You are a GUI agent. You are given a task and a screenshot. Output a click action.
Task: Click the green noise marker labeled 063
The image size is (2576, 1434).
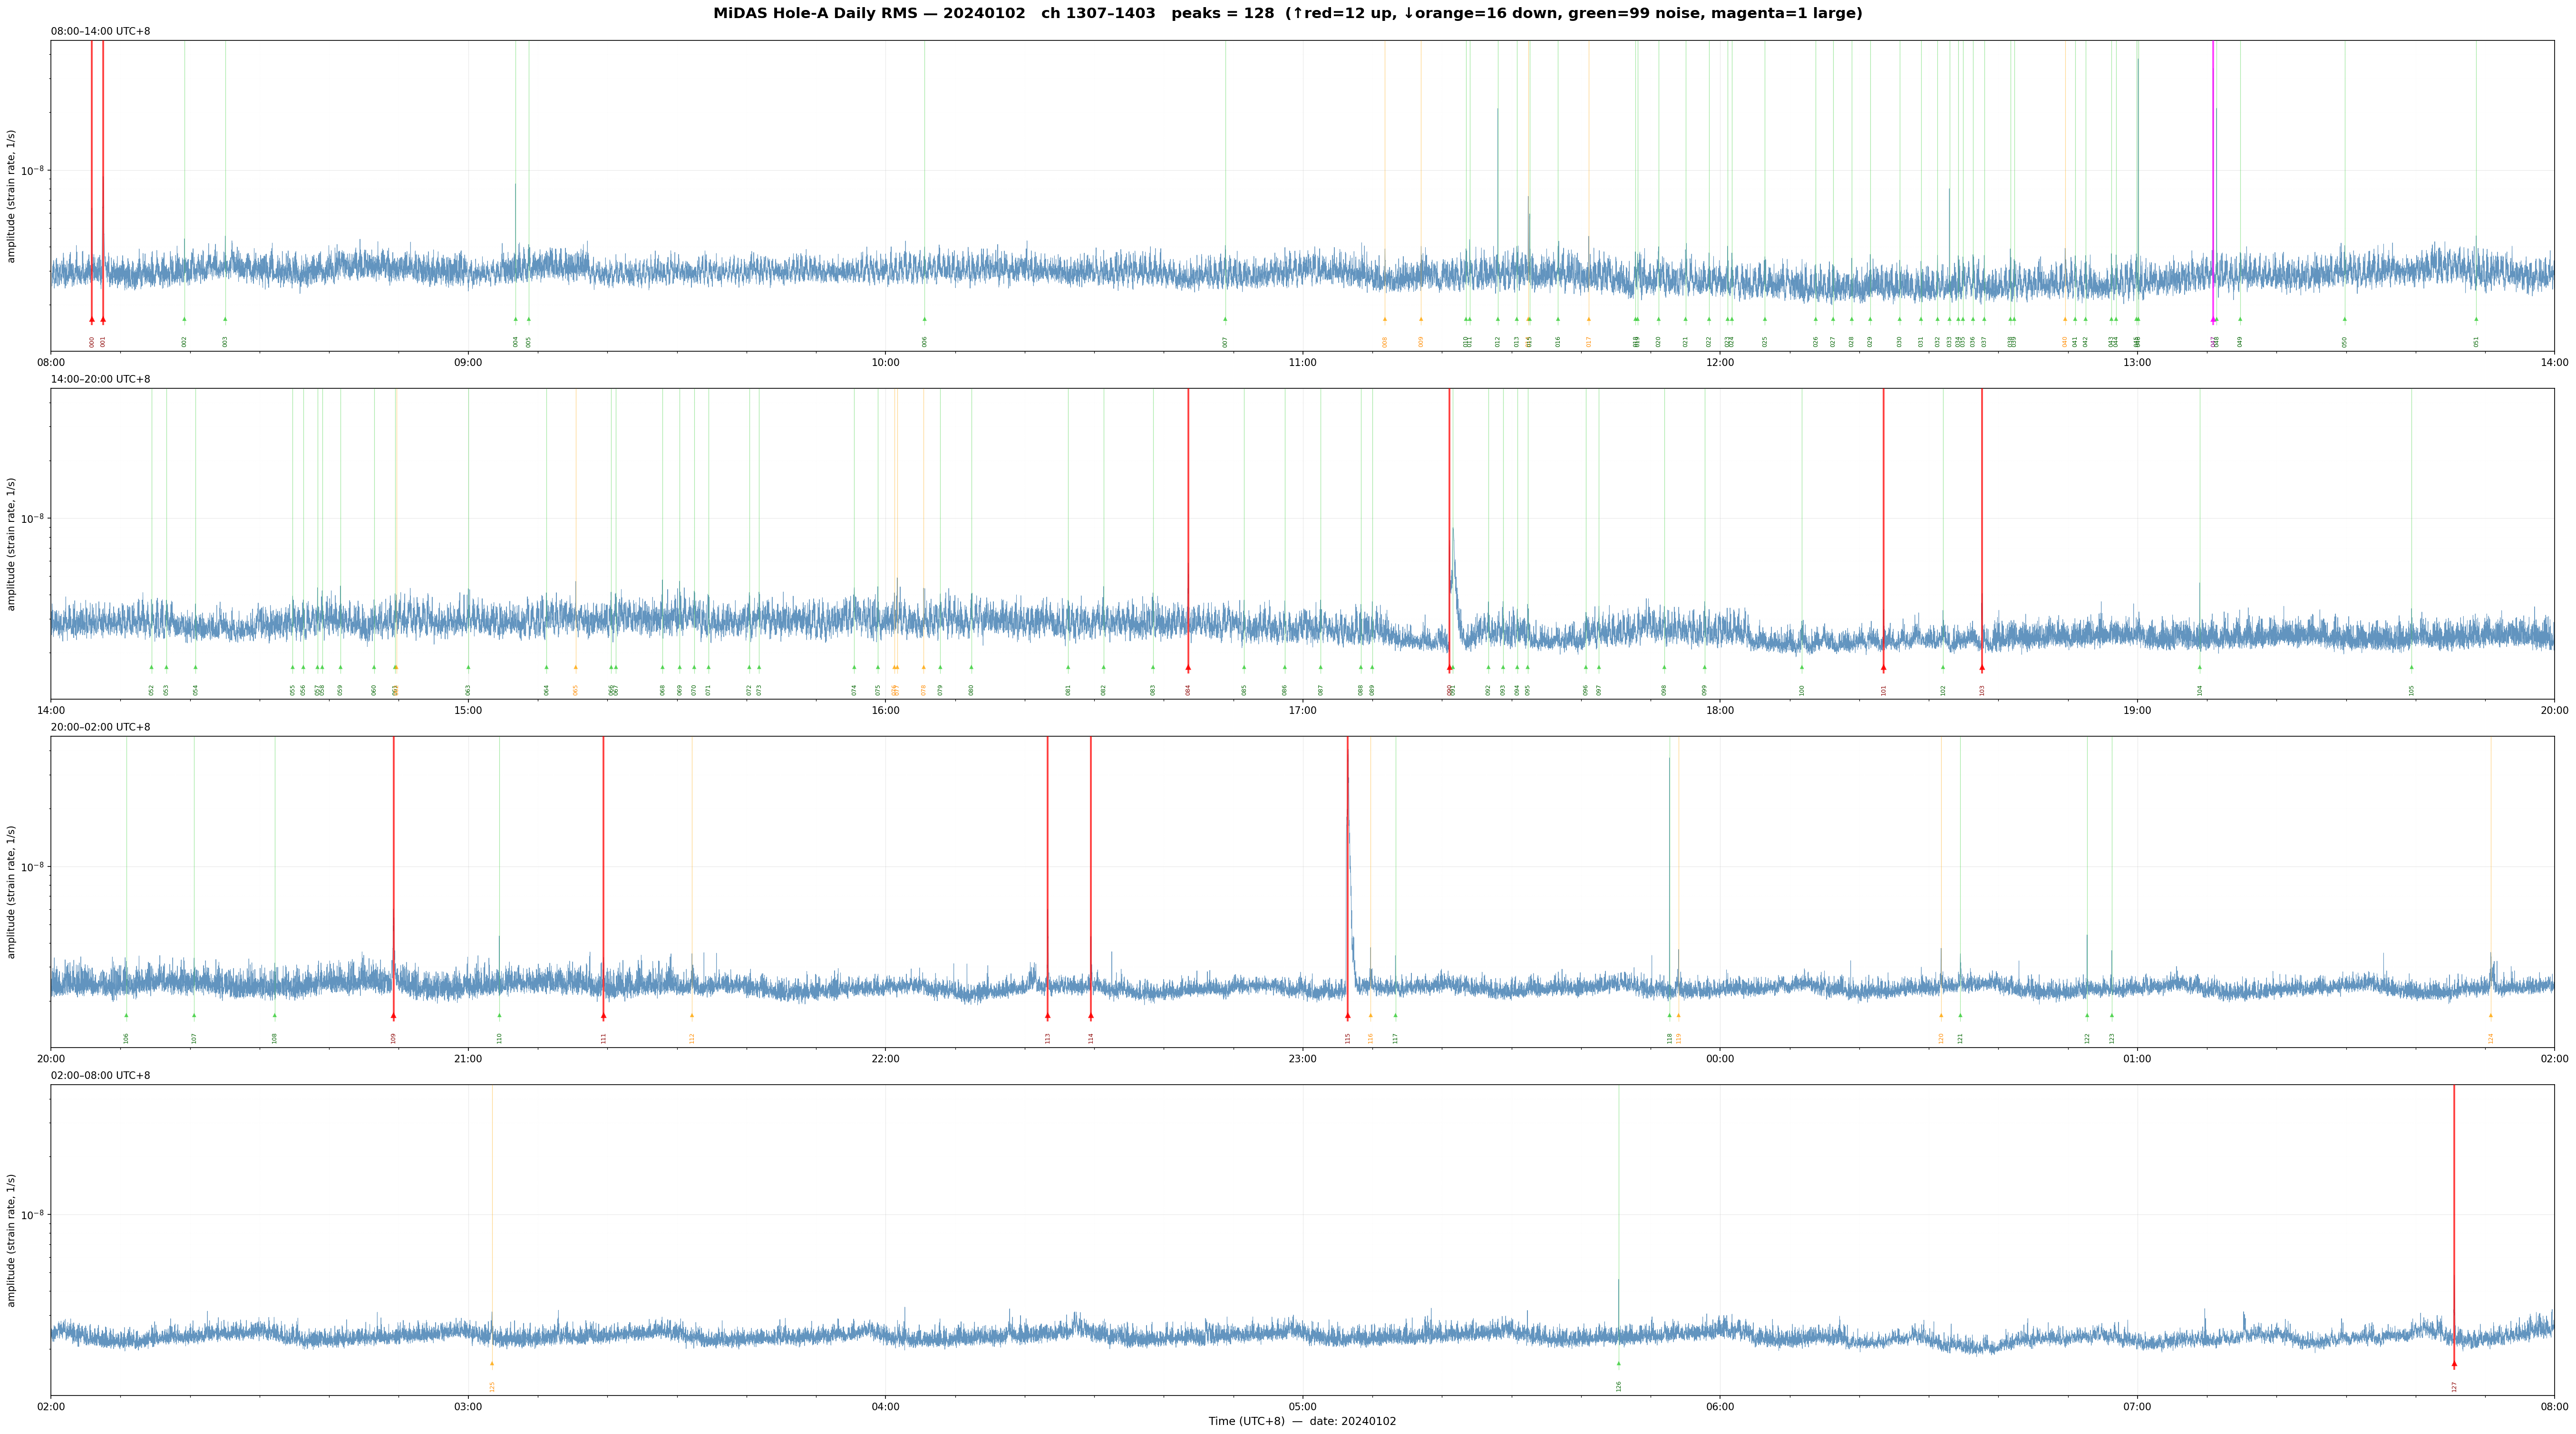468,667
